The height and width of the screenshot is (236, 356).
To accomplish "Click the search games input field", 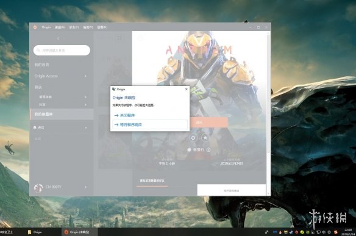I will tap(62, 50).
